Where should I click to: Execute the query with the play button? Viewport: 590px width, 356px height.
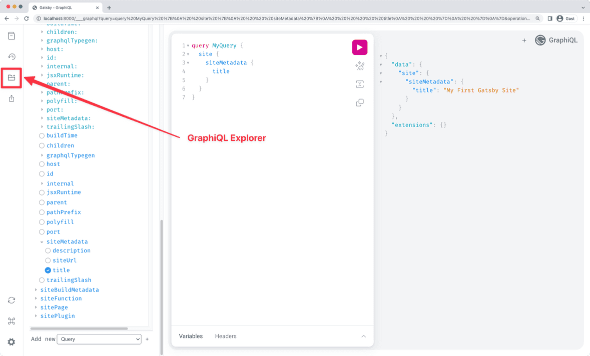point(359,47)
